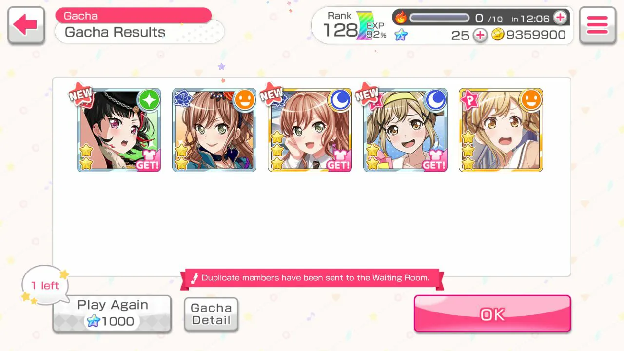Select the three-star card with NEW badge
Viewport: 624px width, 351px height.
(310, 130)
